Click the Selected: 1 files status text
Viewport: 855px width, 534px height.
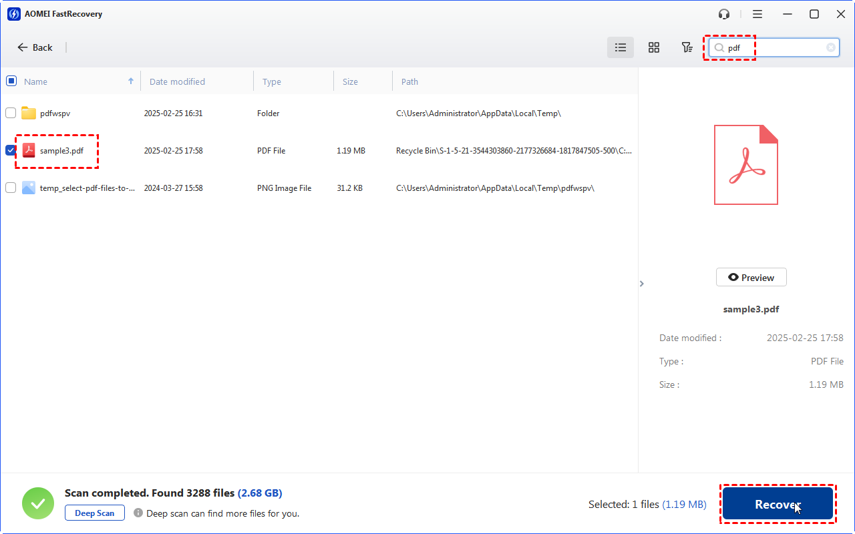(647, 505)
